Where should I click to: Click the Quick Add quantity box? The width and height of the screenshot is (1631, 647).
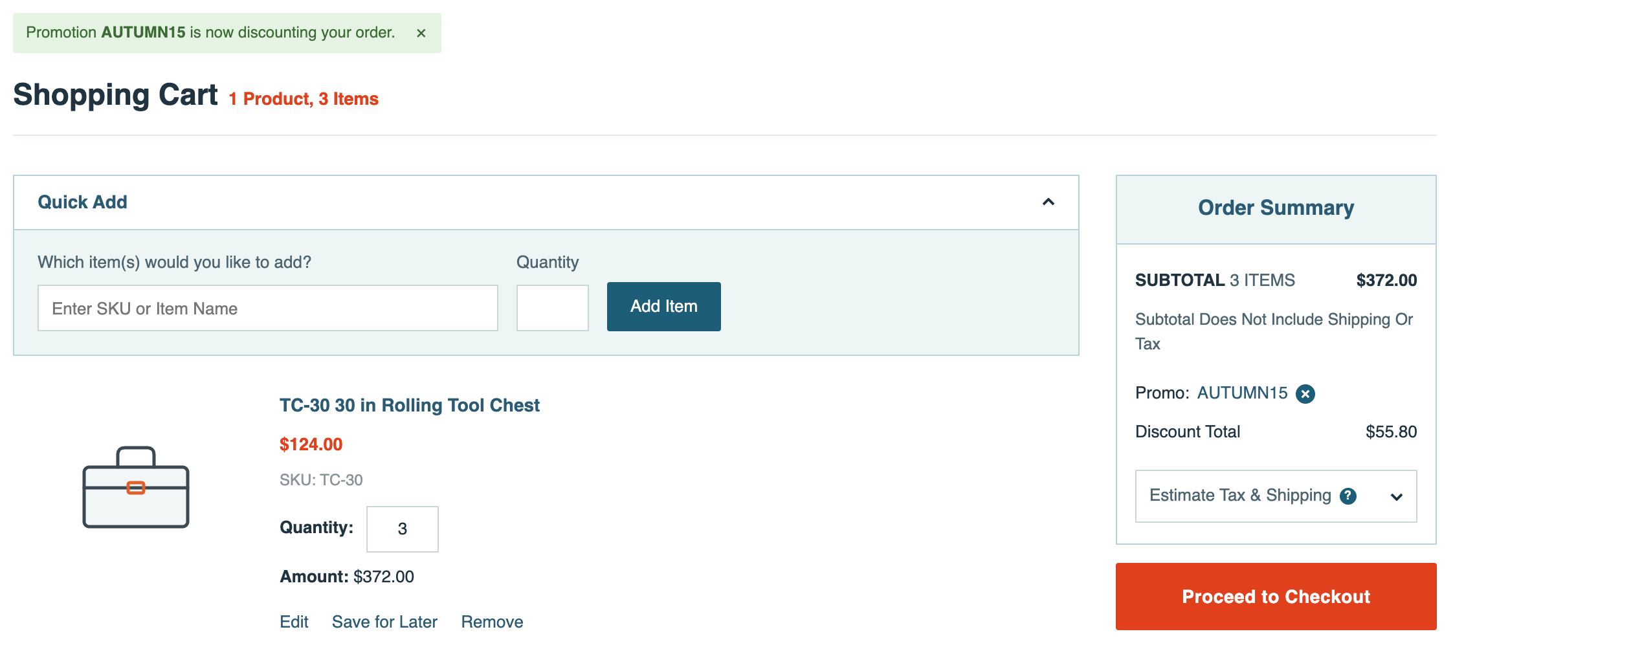pos(552,308)
